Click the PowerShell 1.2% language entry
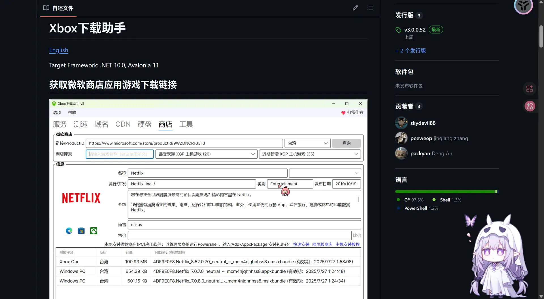Image resolution: width=544 pixels, height=299 pixels. [417, 208]
